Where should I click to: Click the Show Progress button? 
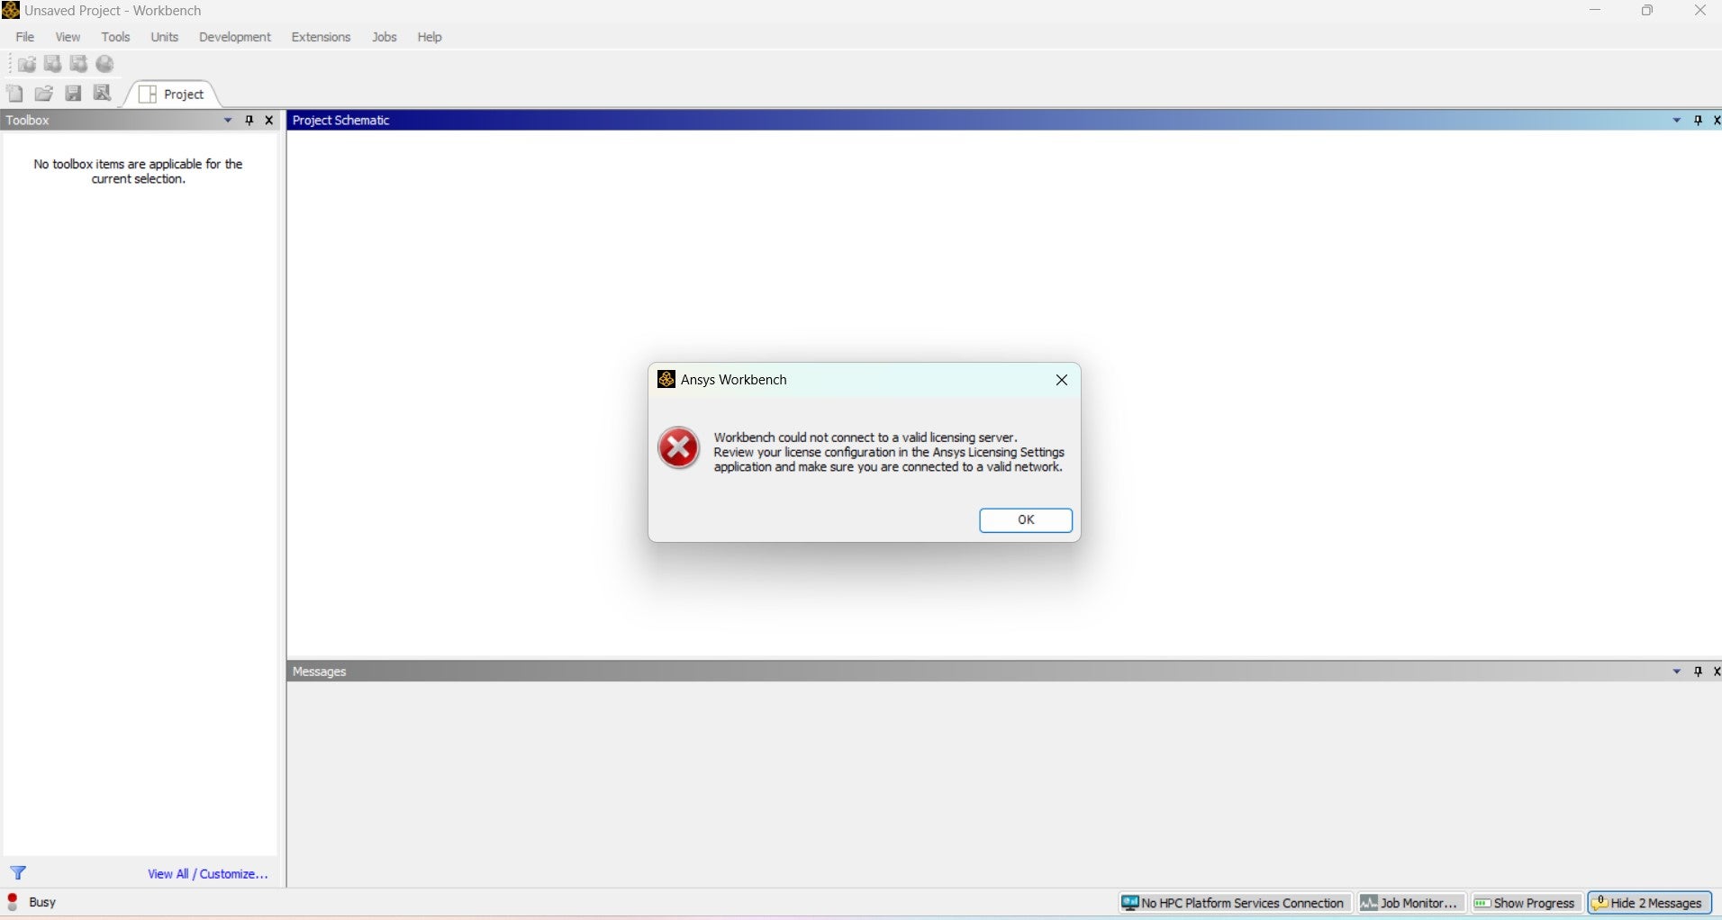tap(1526, 903)
